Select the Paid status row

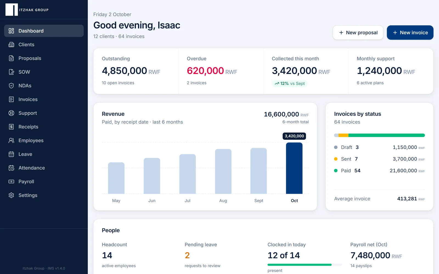(379, 171)
